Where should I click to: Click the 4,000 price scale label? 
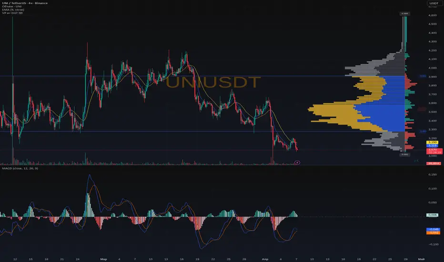click(433, 68)
